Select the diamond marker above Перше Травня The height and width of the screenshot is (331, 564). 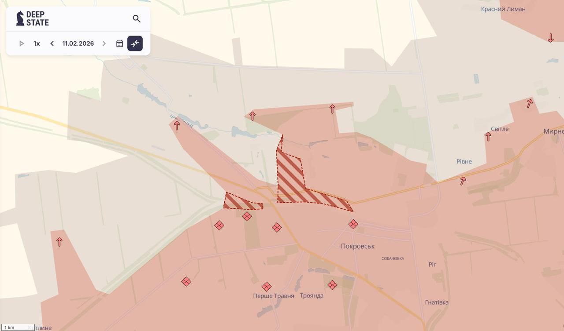tap(267, 287)
